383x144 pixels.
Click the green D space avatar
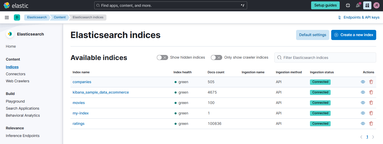17,17
